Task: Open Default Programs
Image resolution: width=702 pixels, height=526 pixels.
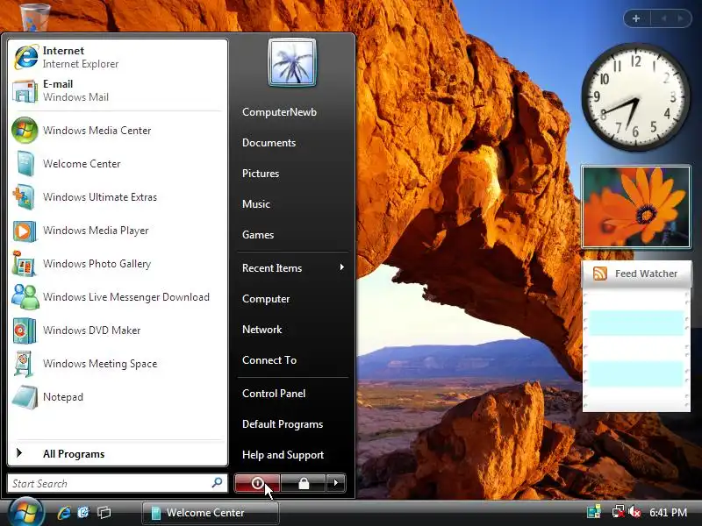Action: pyautogui.click(x=283, y=424)
